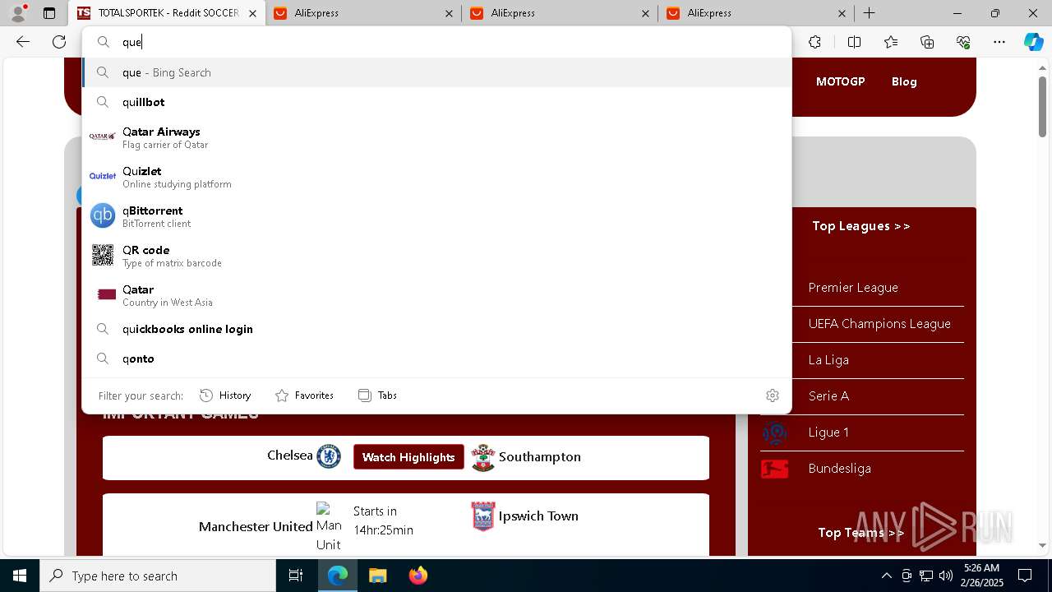Open a new tab with plus button

[869, 13]
